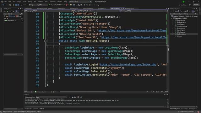Toggle the 0 Errors filter in Test Explorer
Screen dimensions: 201x113
tap(19, 16)
